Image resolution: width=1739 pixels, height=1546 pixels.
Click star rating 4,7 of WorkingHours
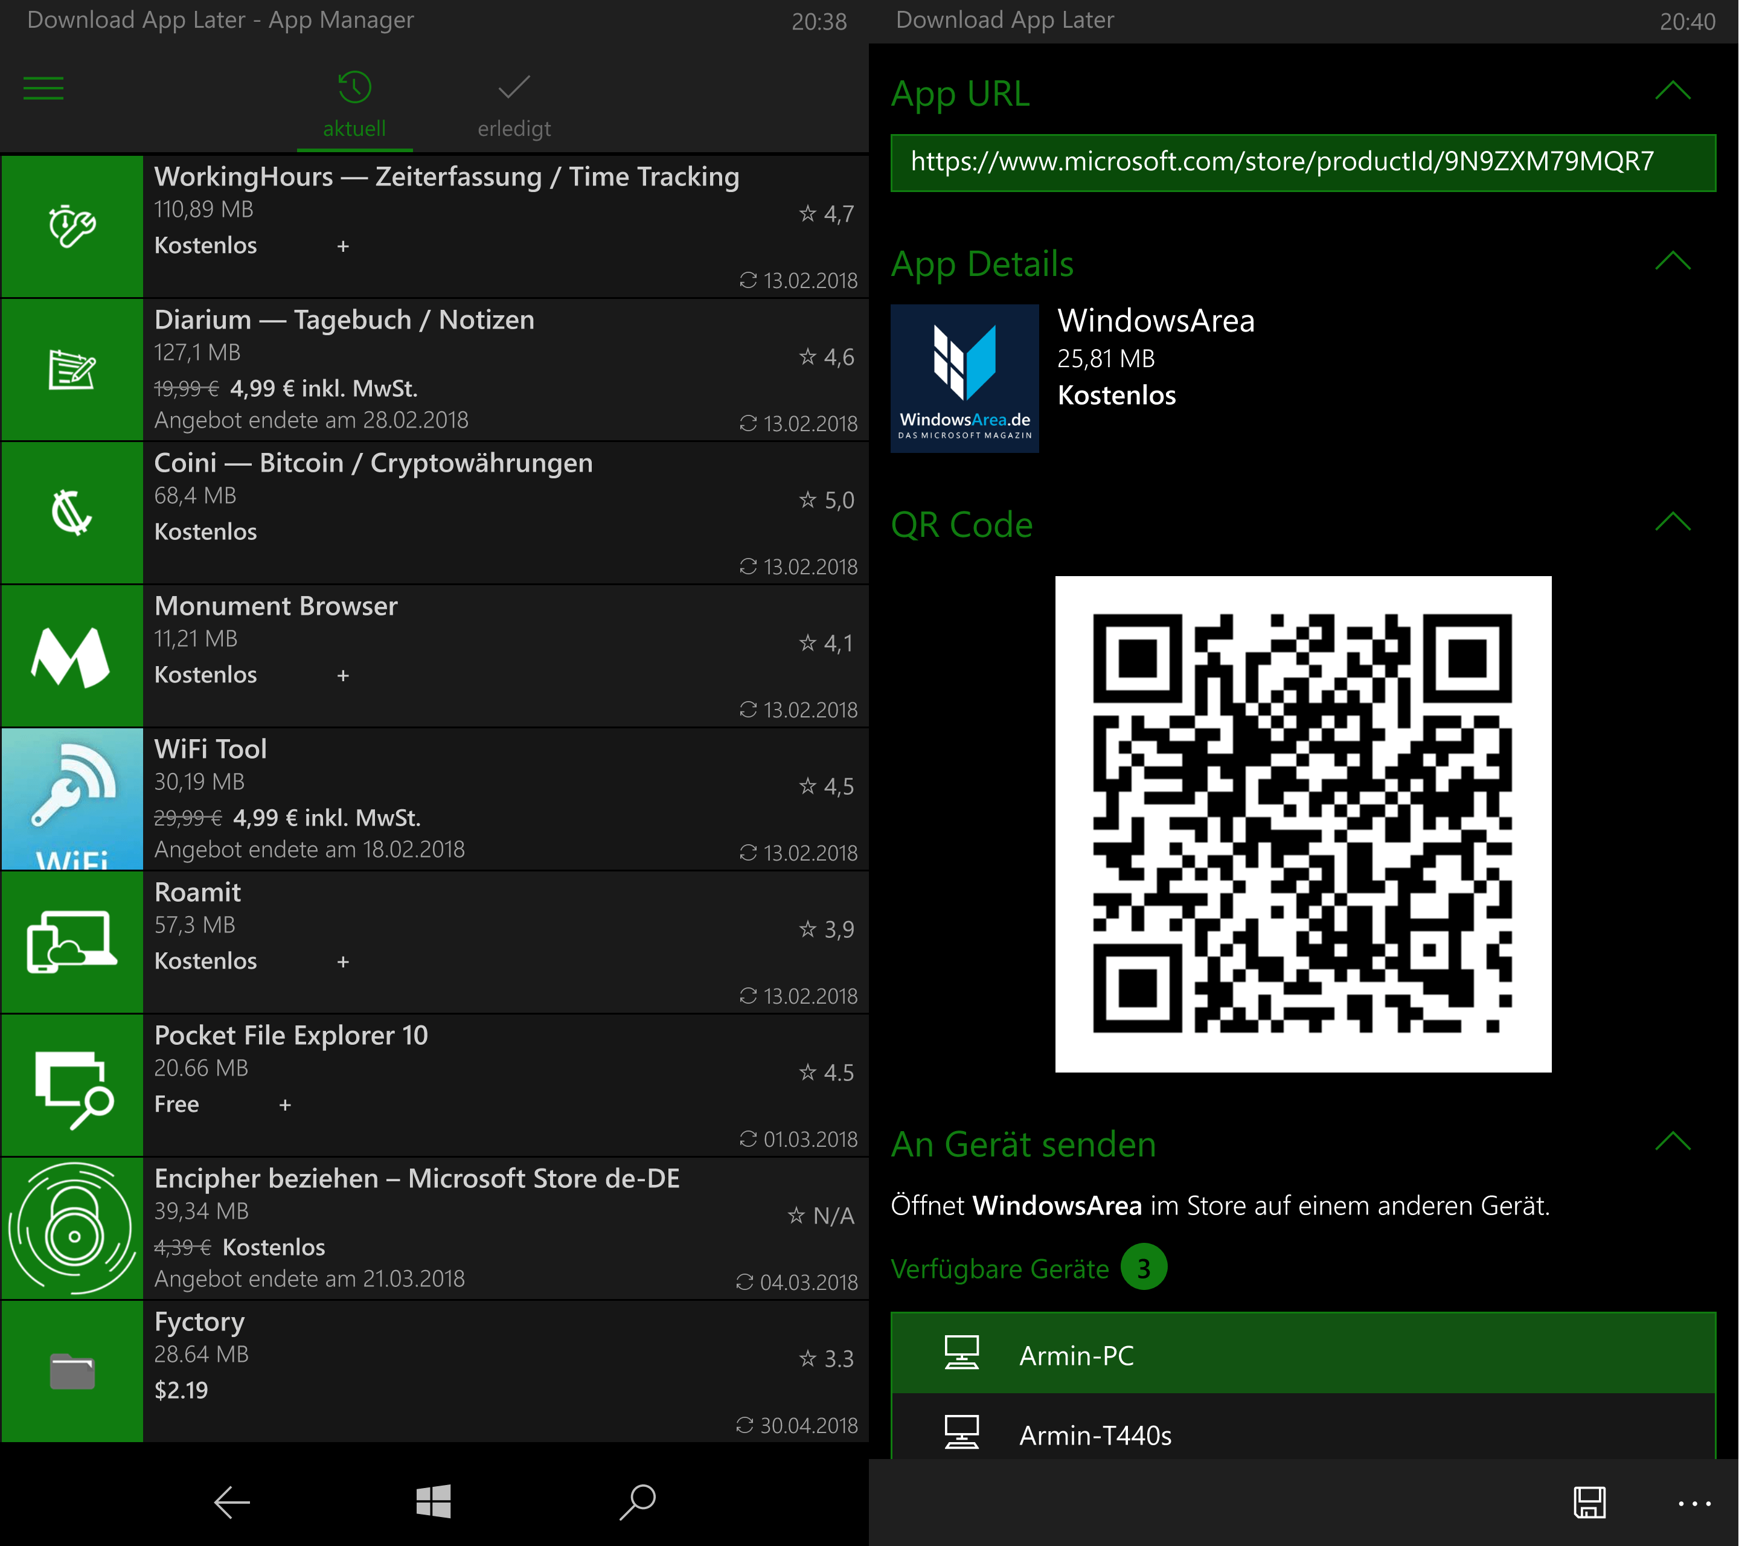click(826, 214)
